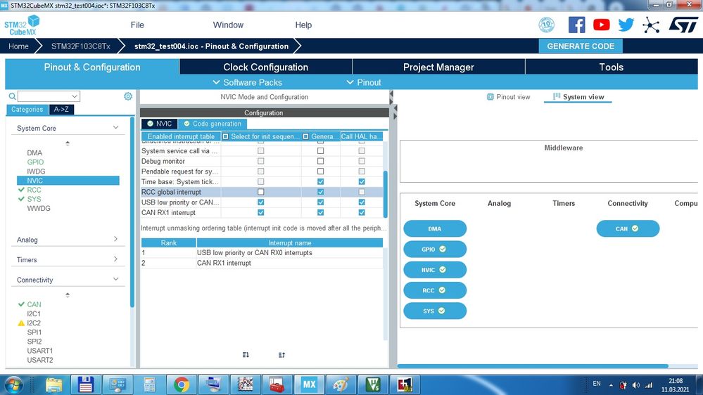Click the GENERATE CODE button

[581, 46]
